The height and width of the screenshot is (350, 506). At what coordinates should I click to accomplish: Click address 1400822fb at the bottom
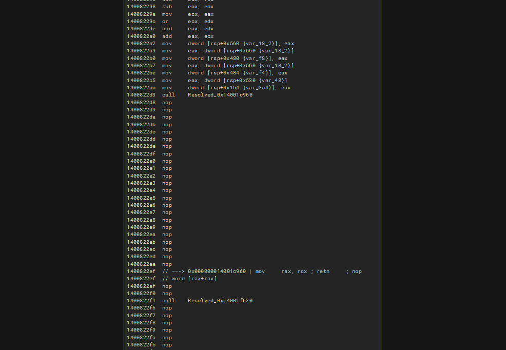coord(141,345)
